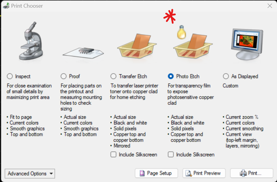Open the Page Setup dialog

point(156,173)
